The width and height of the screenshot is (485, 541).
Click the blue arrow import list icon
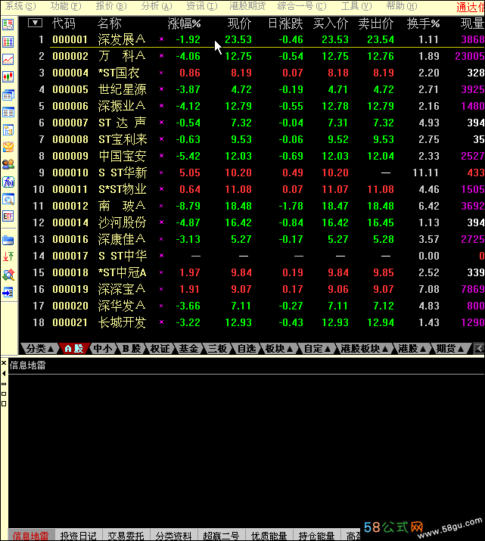8,293
